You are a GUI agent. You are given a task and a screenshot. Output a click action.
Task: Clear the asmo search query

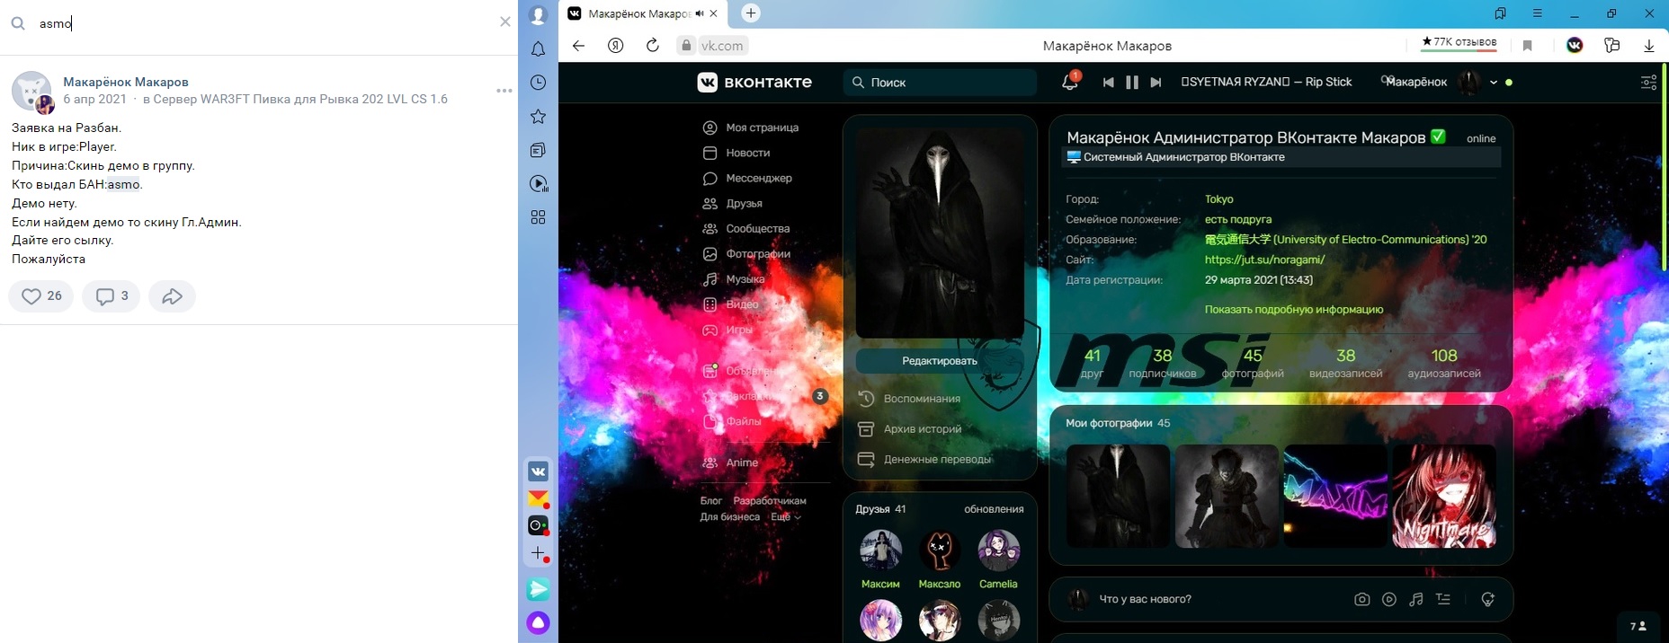(x=504, y=22)
